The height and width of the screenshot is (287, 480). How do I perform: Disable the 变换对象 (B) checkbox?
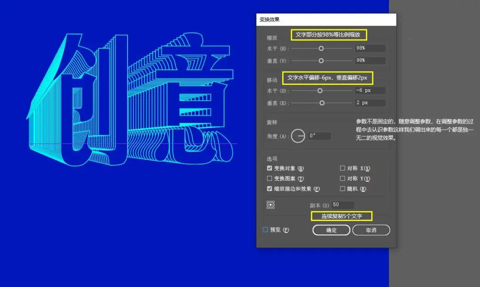269,168
